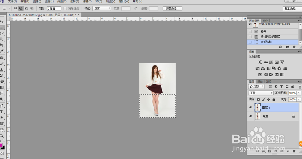Choose Intersect with Selection mode
This screenshot has width=302, height=159.
pyautogui.click(x=32, y=8)
